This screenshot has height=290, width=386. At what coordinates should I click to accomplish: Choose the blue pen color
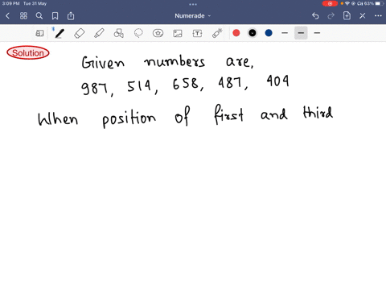click(x=269, y=33)
